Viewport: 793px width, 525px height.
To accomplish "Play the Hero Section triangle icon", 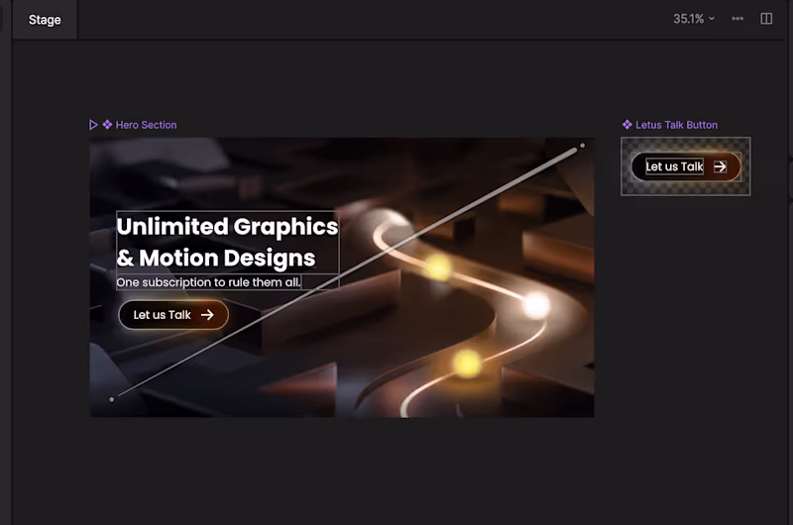I will coord(93,125).
